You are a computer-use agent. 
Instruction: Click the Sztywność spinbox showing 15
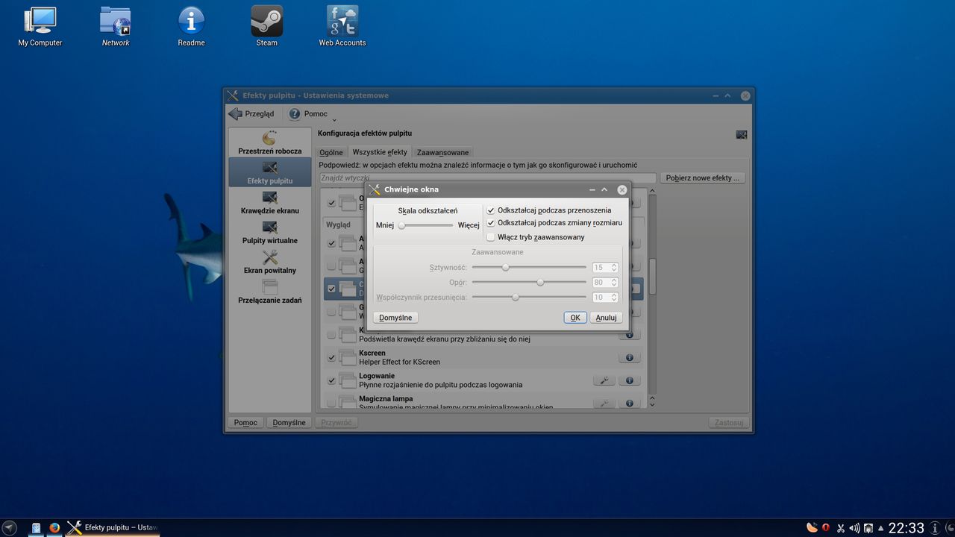pos(605,267)
